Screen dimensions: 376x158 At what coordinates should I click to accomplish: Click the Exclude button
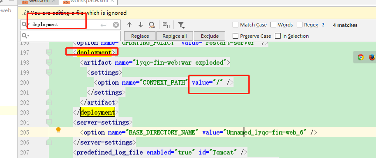coord(210,36)
